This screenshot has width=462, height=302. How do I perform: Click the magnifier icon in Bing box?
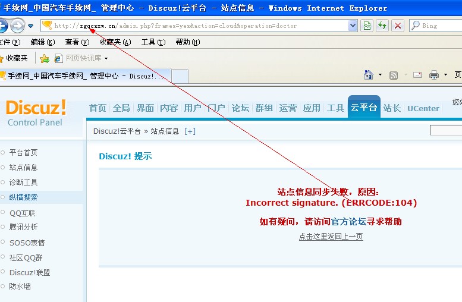pyautogui.click(x=415, y=26)
